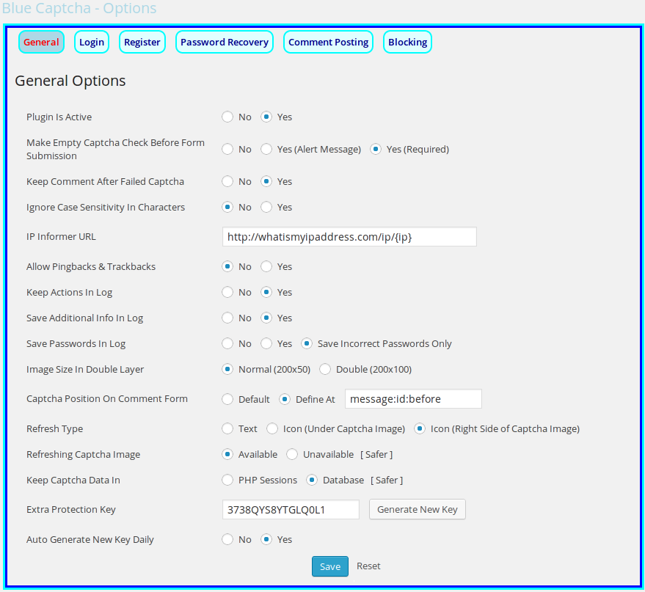
Task: Click the Generate New Key button
Action: (x=417, y=510)
